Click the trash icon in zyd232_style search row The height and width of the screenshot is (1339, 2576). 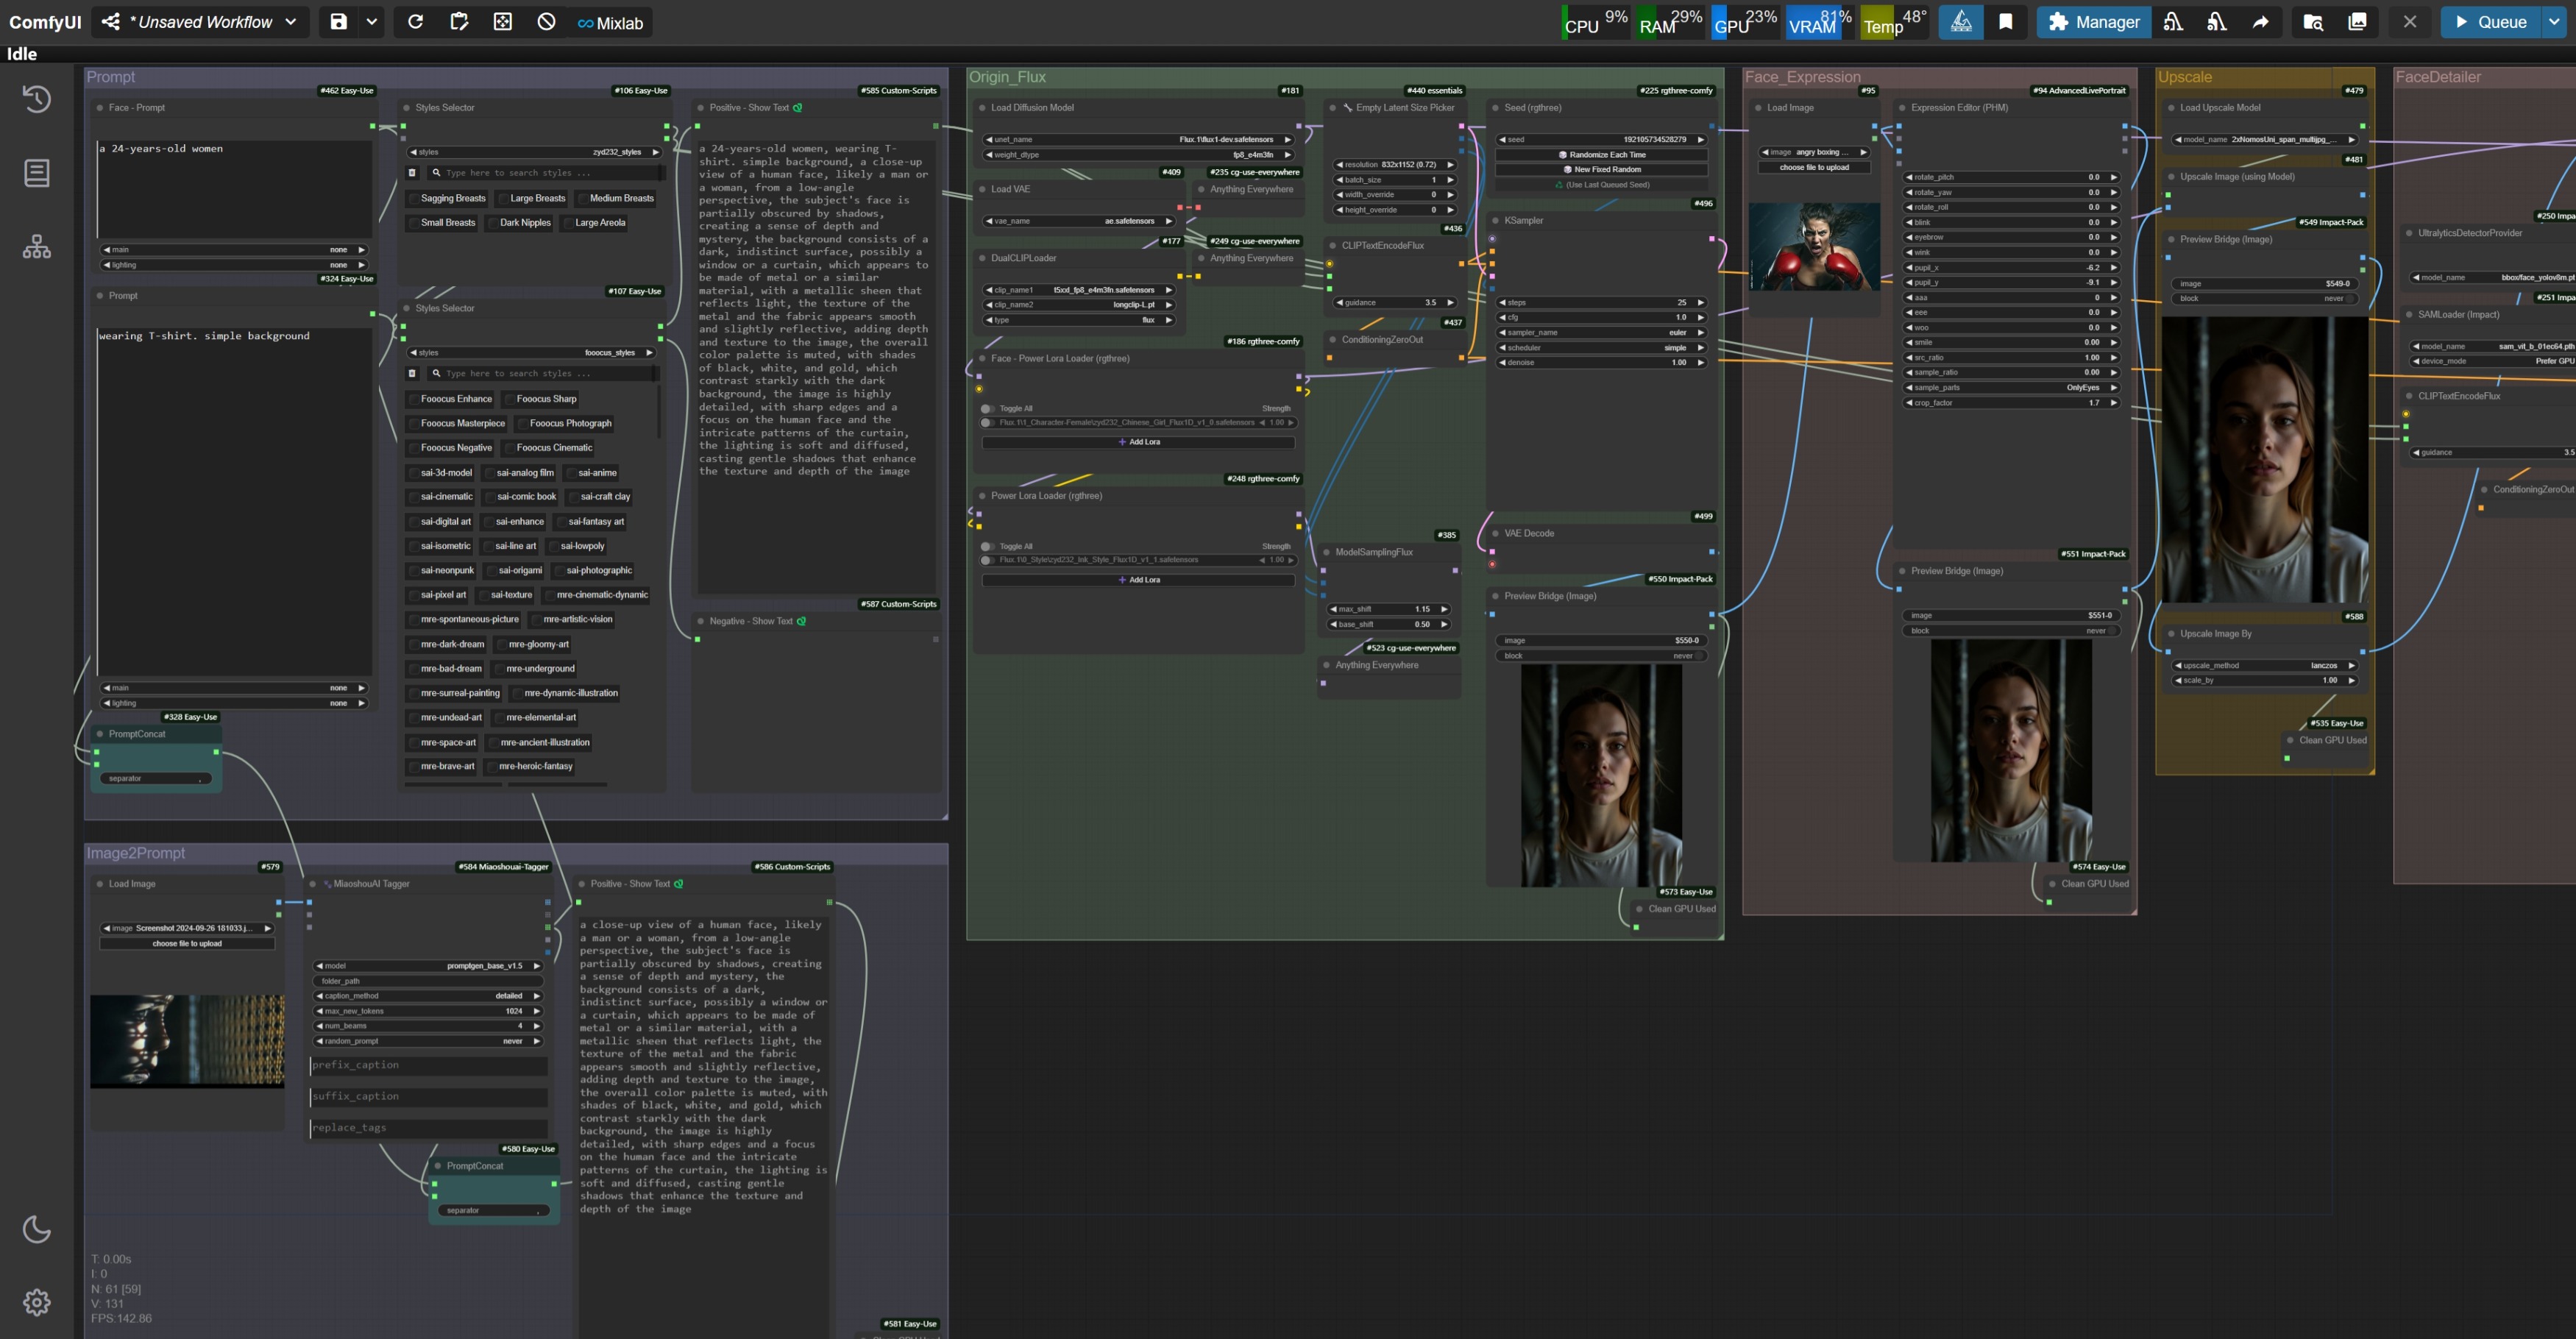412,173
